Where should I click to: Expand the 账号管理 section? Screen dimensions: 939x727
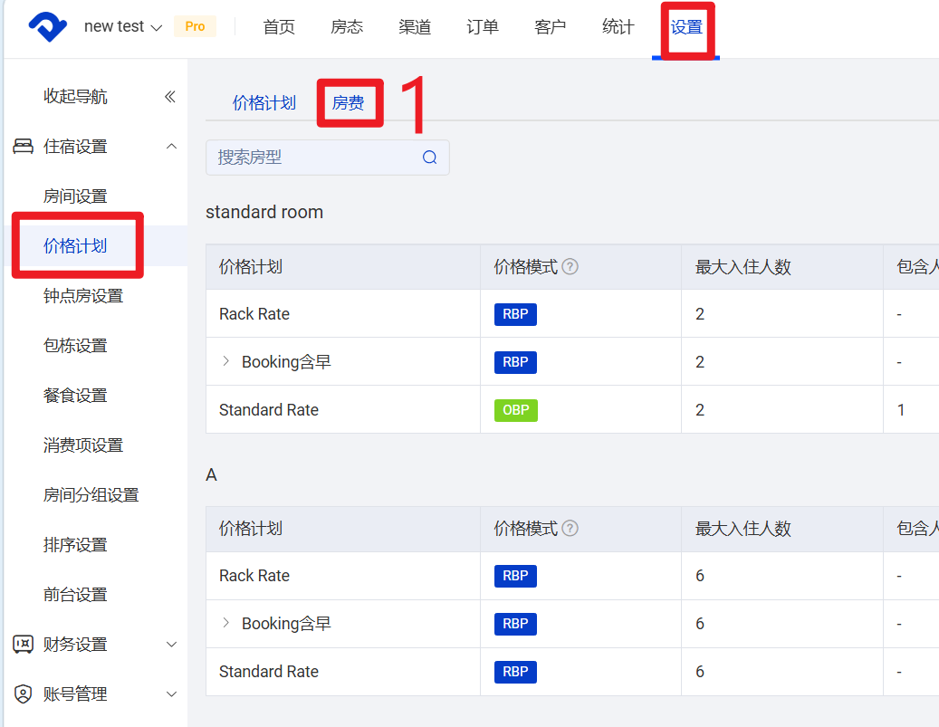pyautogui.click(x=171, y=694)
